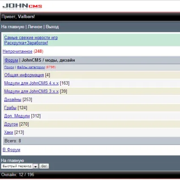
Task: View Непрочитанное unread posts
Action: click(x=17, y=51)
